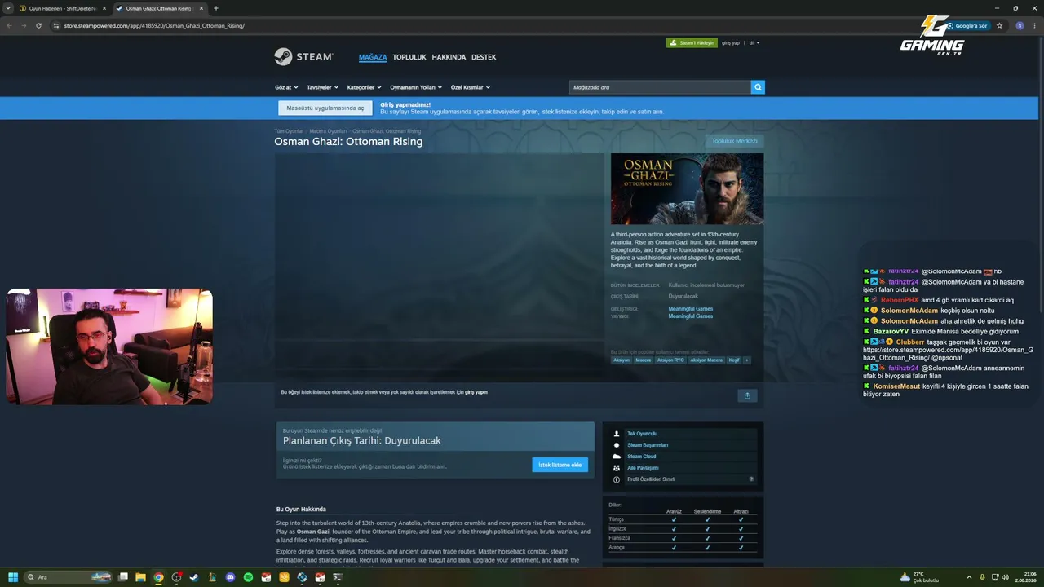The height and width of the screenshot is (587, 1044).
Task: Reload the page with the refresh icon
Action: (x=38, y=25)
